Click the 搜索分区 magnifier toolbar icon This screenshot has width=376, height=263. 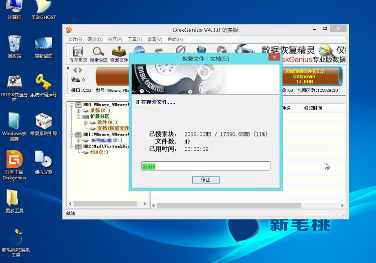tap(99, 54)
